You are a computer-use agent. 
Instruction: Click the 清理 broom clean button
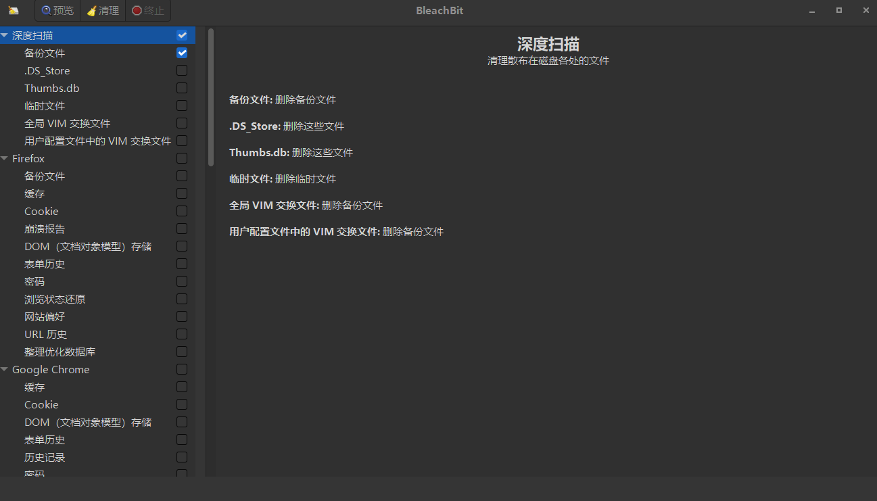pyautogui.click(x=103, y=11)
